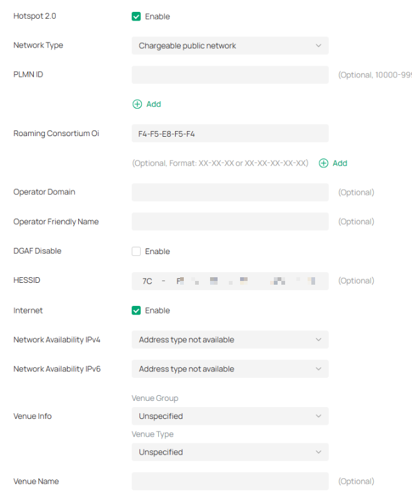412x497 pixels.
Task: Enable the DGAF Disable checkbox
Action: click(x=136, y=252)
